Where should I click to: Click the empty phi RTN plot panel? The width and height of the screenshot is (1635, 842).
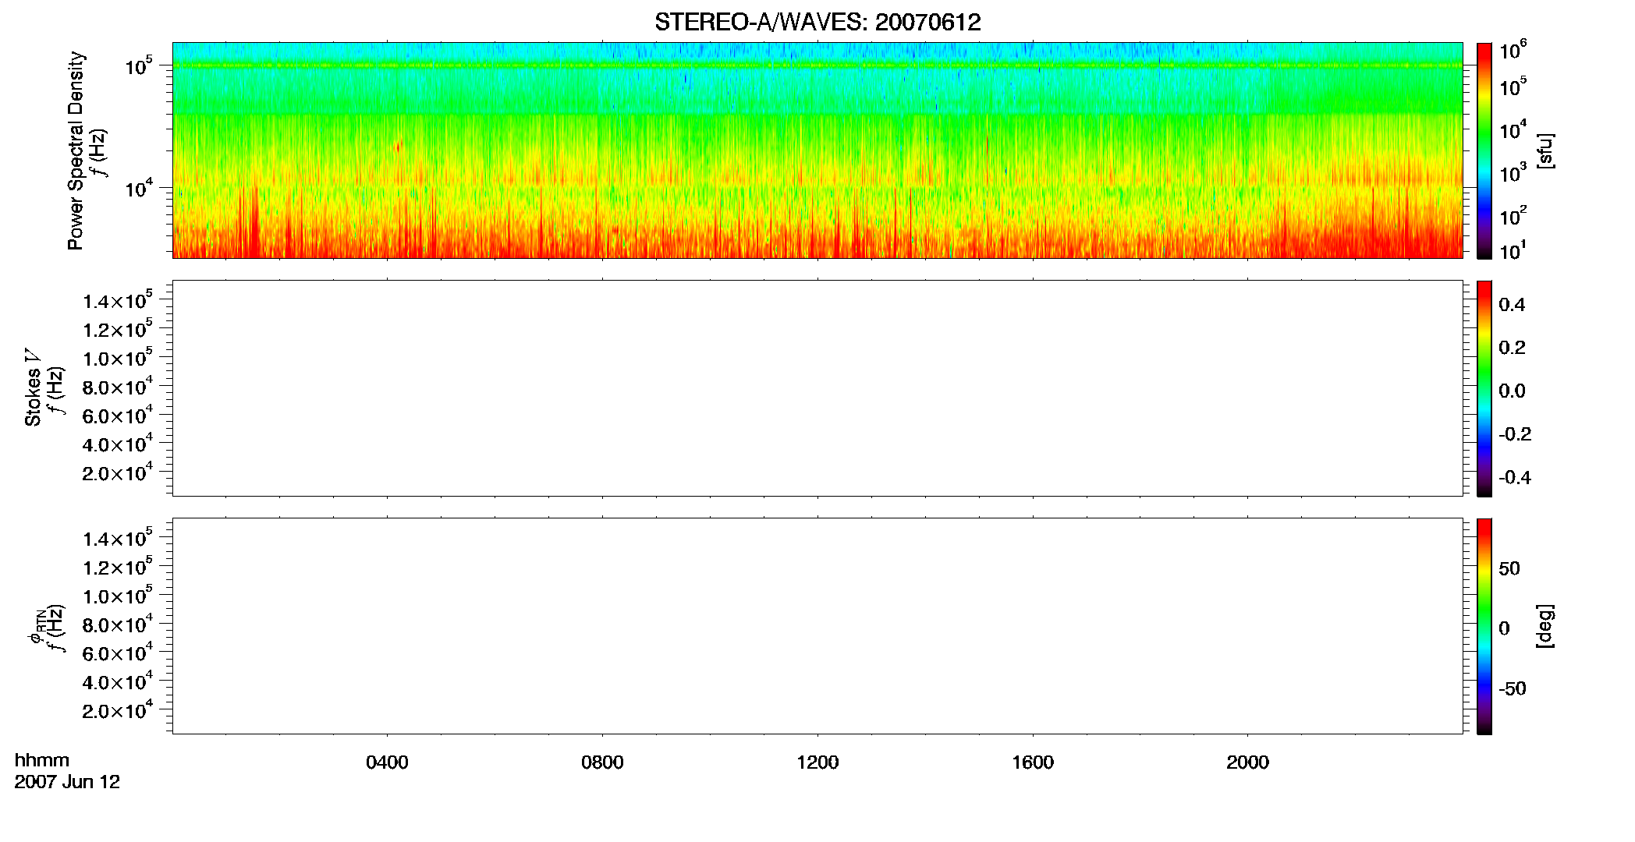click(x=817, y=625)
